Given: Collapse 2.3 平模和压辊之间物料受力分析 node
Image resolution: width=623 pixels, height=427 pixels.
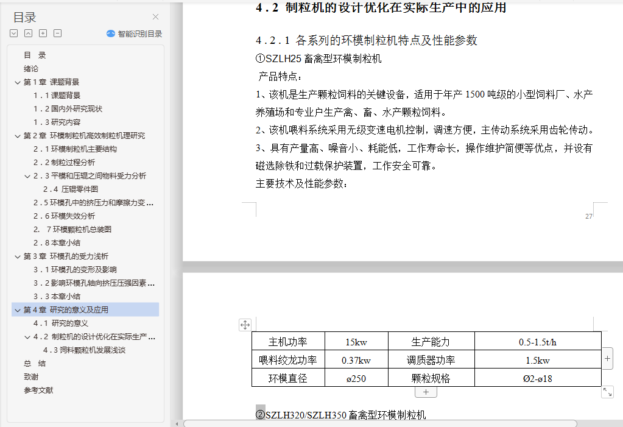Looking at the screenshot, I should [x=27, y=176].
